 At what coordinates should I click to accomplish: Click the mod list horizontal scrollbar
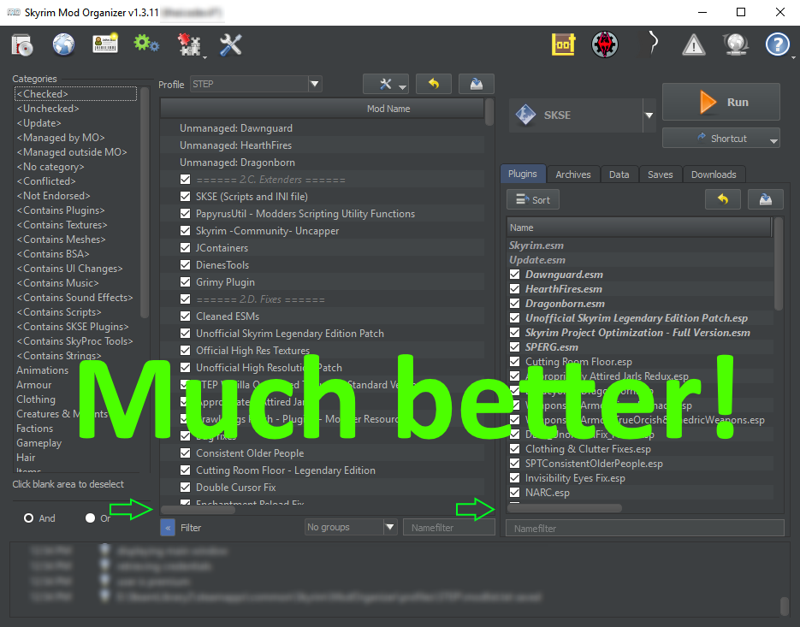[199, 510]
